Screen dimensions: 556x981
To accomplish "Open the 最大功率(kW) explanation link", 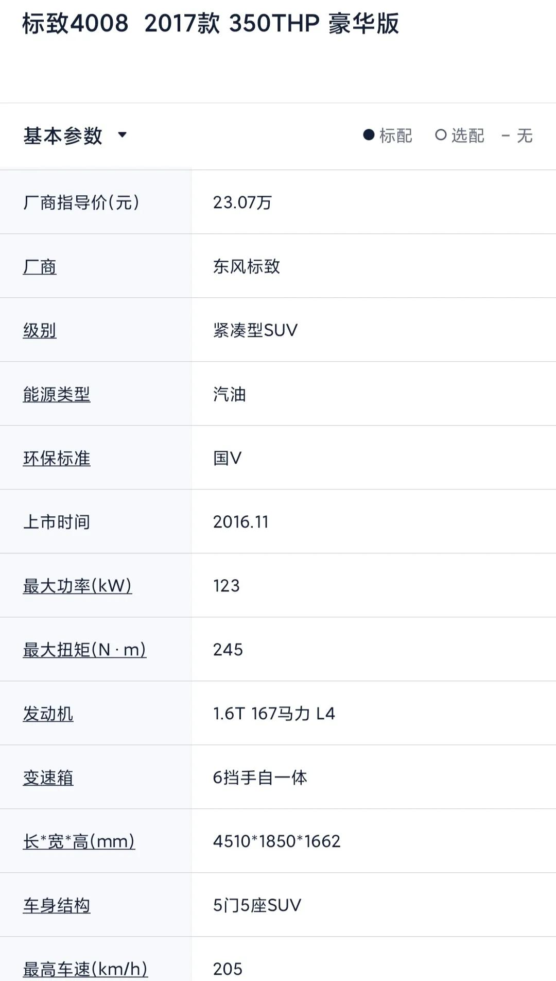I will [76, 586].
